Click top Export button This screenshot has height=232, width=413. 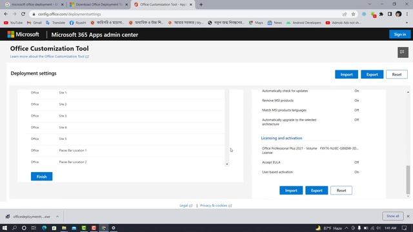372,75
